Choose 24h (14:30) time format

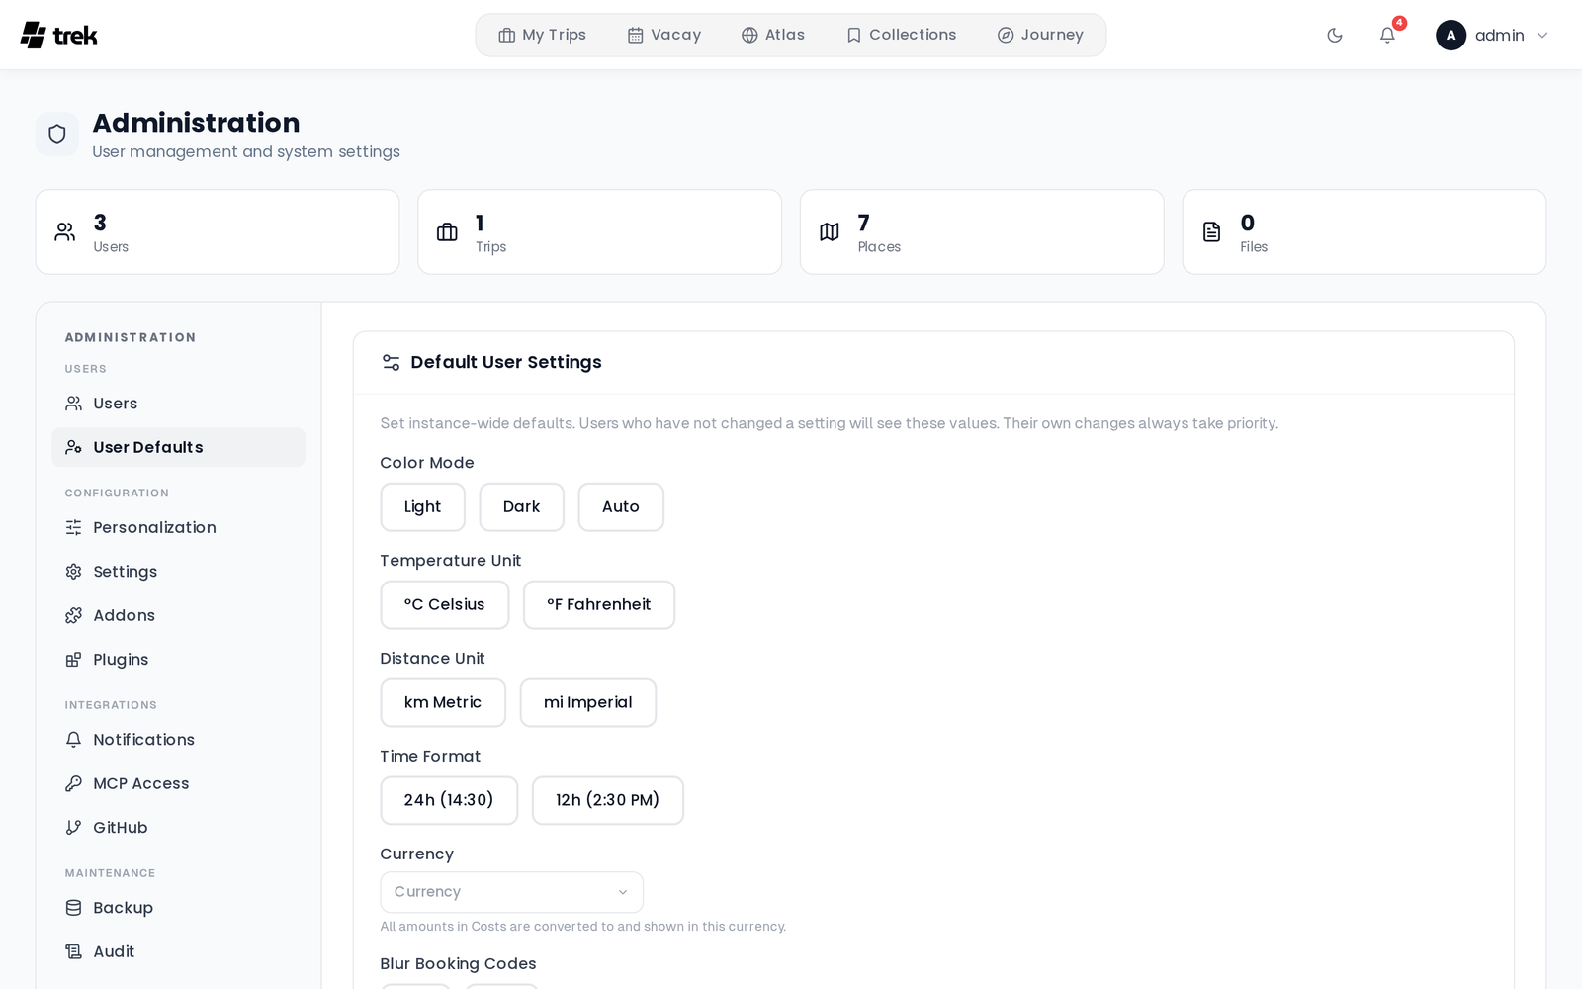449,801
